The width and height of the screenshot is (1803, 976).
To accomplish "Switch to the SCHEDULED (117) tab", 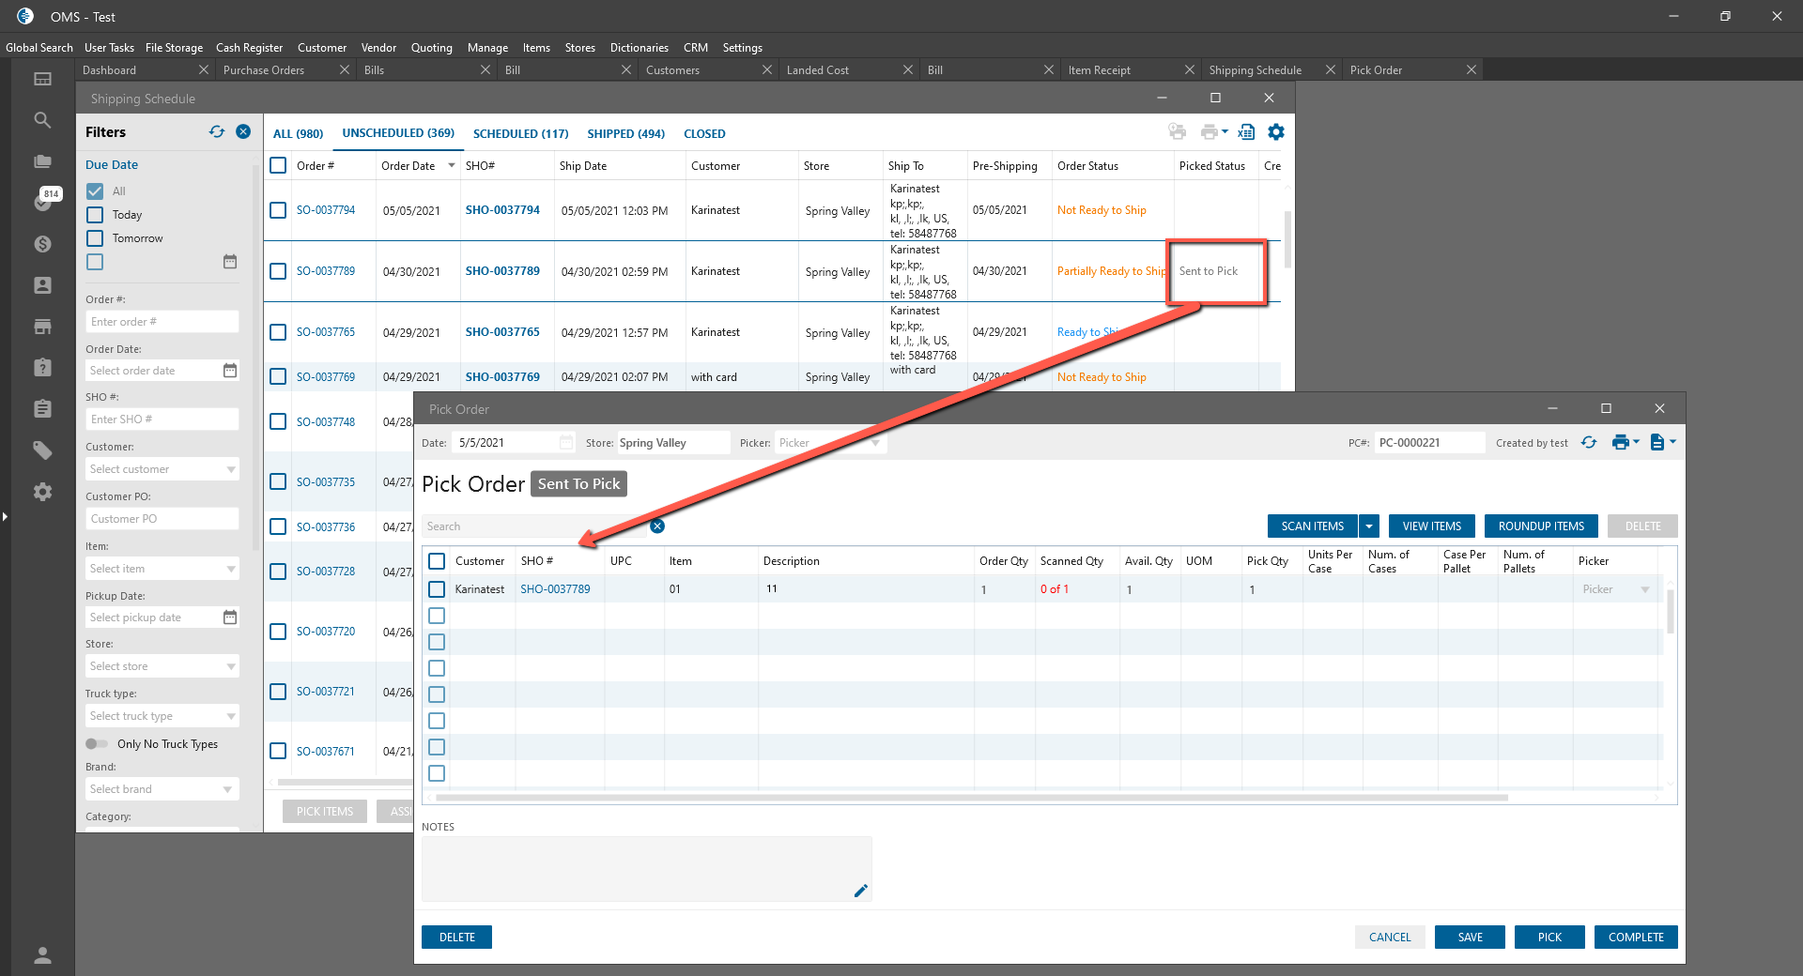I will (x=521, y=133).
